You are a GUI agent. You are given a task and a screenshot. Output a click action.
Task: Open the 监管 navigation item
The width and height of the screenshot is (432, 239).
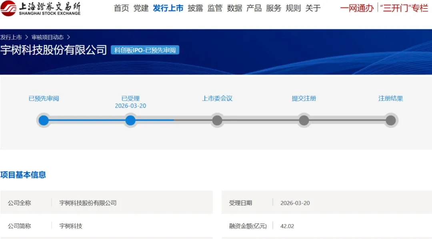coord(215,8)
